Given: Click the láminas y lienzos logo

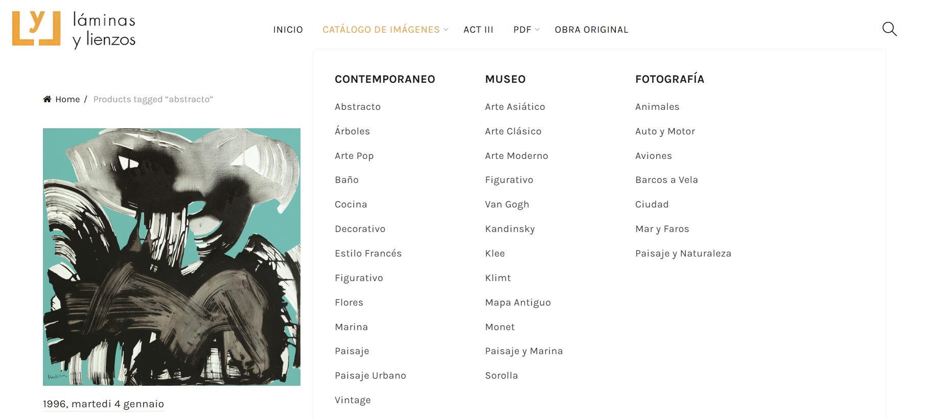Looking at the screenshot, I should pyautogui.click(x=74, y=30).
